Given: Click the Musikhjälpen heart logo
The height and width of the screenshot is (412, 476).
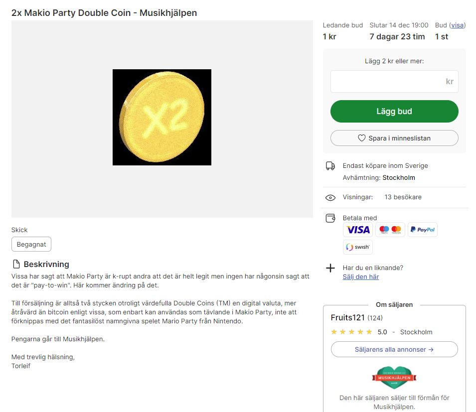Looking at the screenshot, I should point(394,378).
